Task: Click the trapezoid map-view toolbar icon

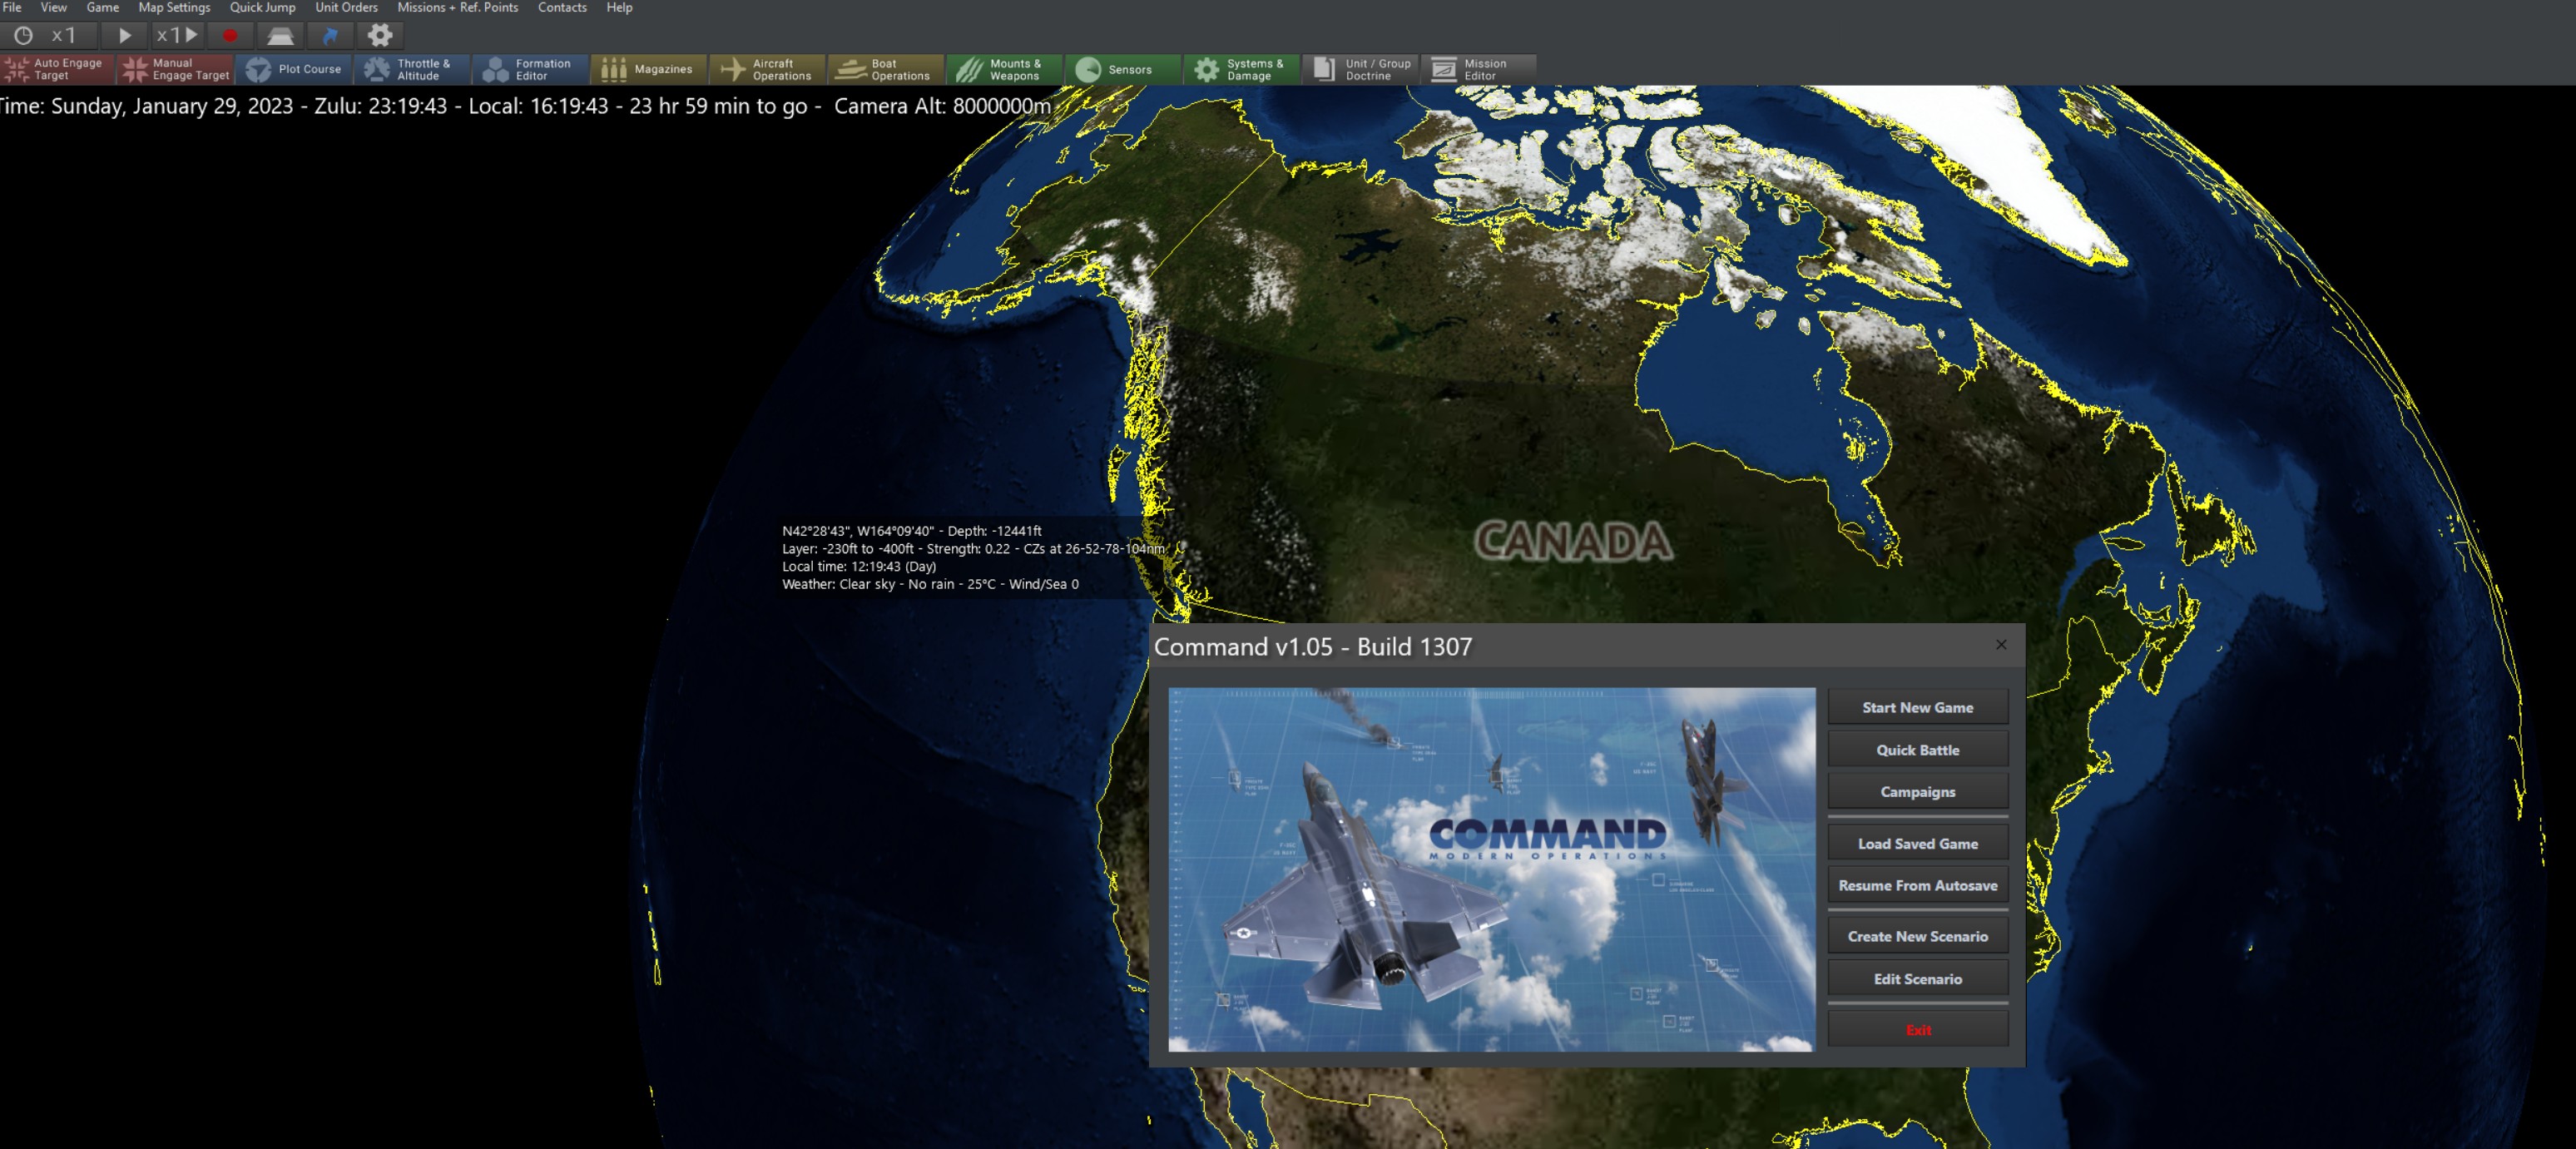Action: point(280,35)
